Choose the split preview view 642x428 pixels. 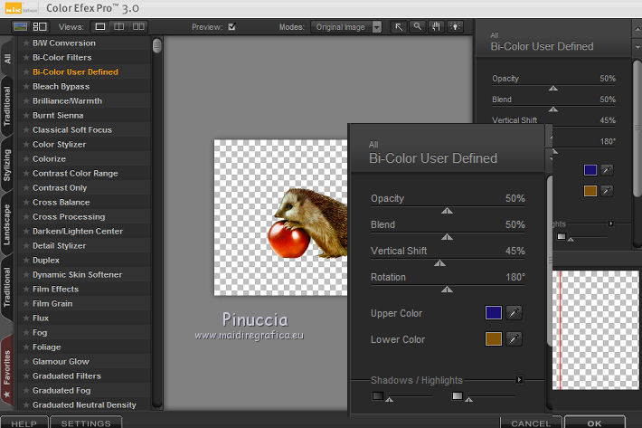tap(119, 27)
